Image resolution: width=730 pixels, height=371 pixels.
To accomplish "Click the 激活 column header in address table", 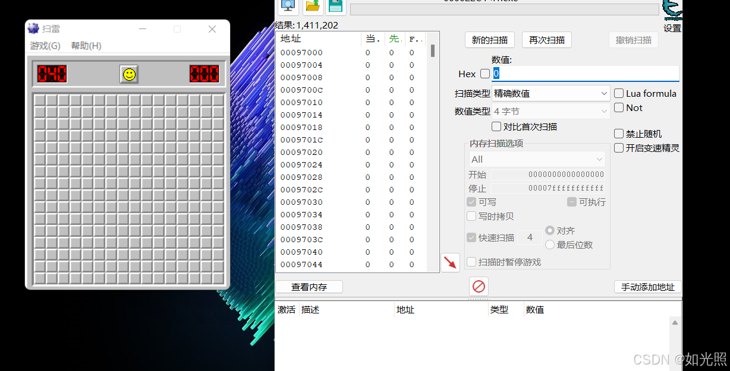I will coord(286,309).
